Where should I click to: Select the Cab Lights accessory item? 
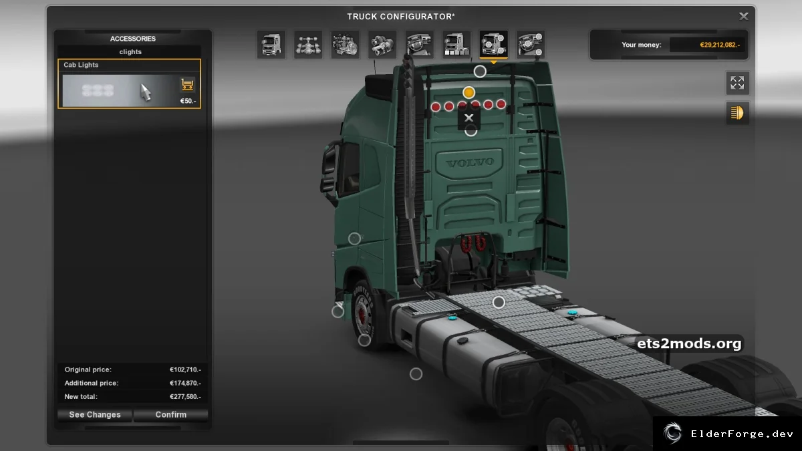coord(129,84)
